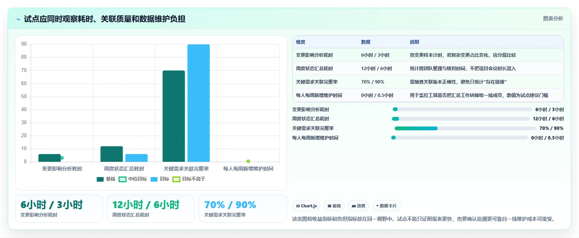Click the 6小时 / 3小时 data card

point(59,208)
